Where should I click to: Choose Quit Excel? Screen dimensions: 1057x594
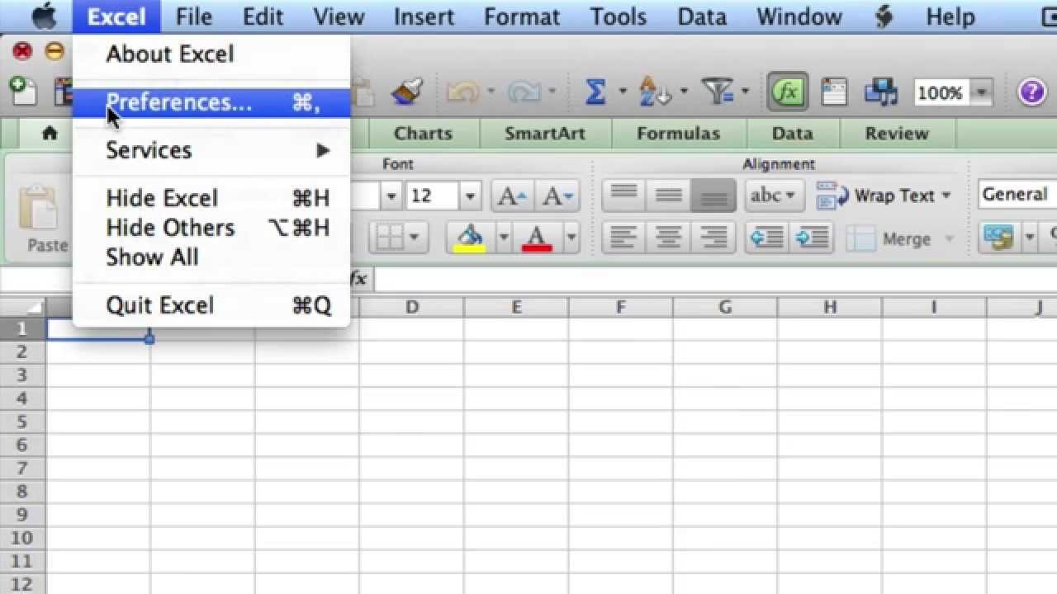211,305
